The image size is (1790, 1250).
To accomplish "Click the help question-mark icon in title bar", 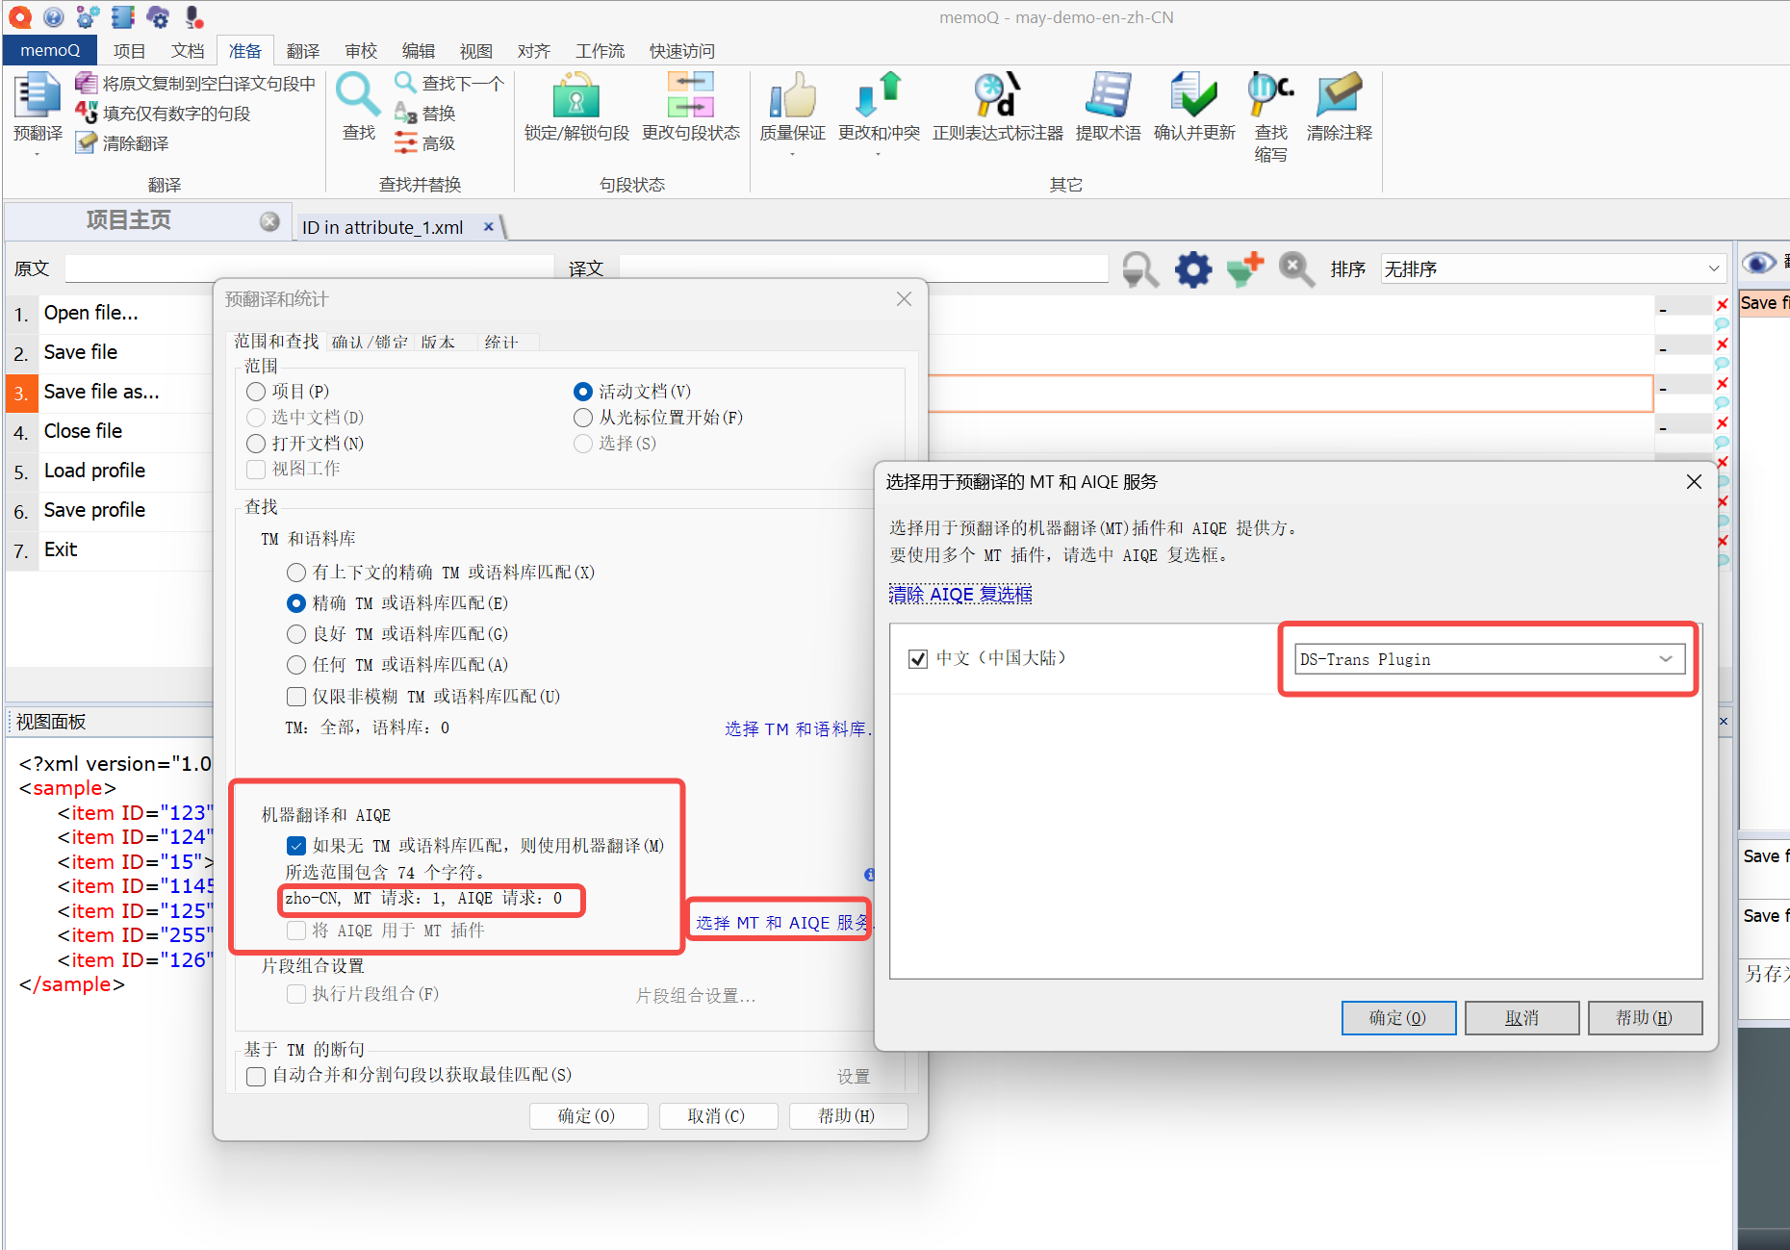I will pyautogui.click(x=54, y=17).
